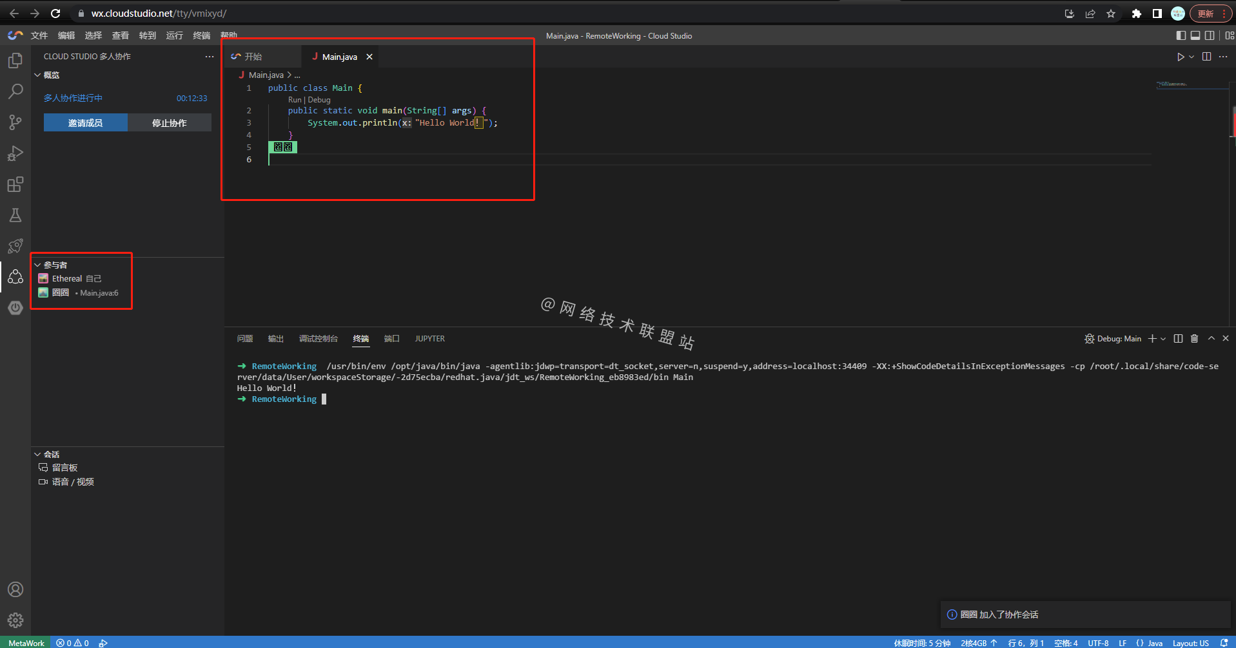Open the Search view in activity bar
This screenshot has height=648, width=1236.
(15, 91)
